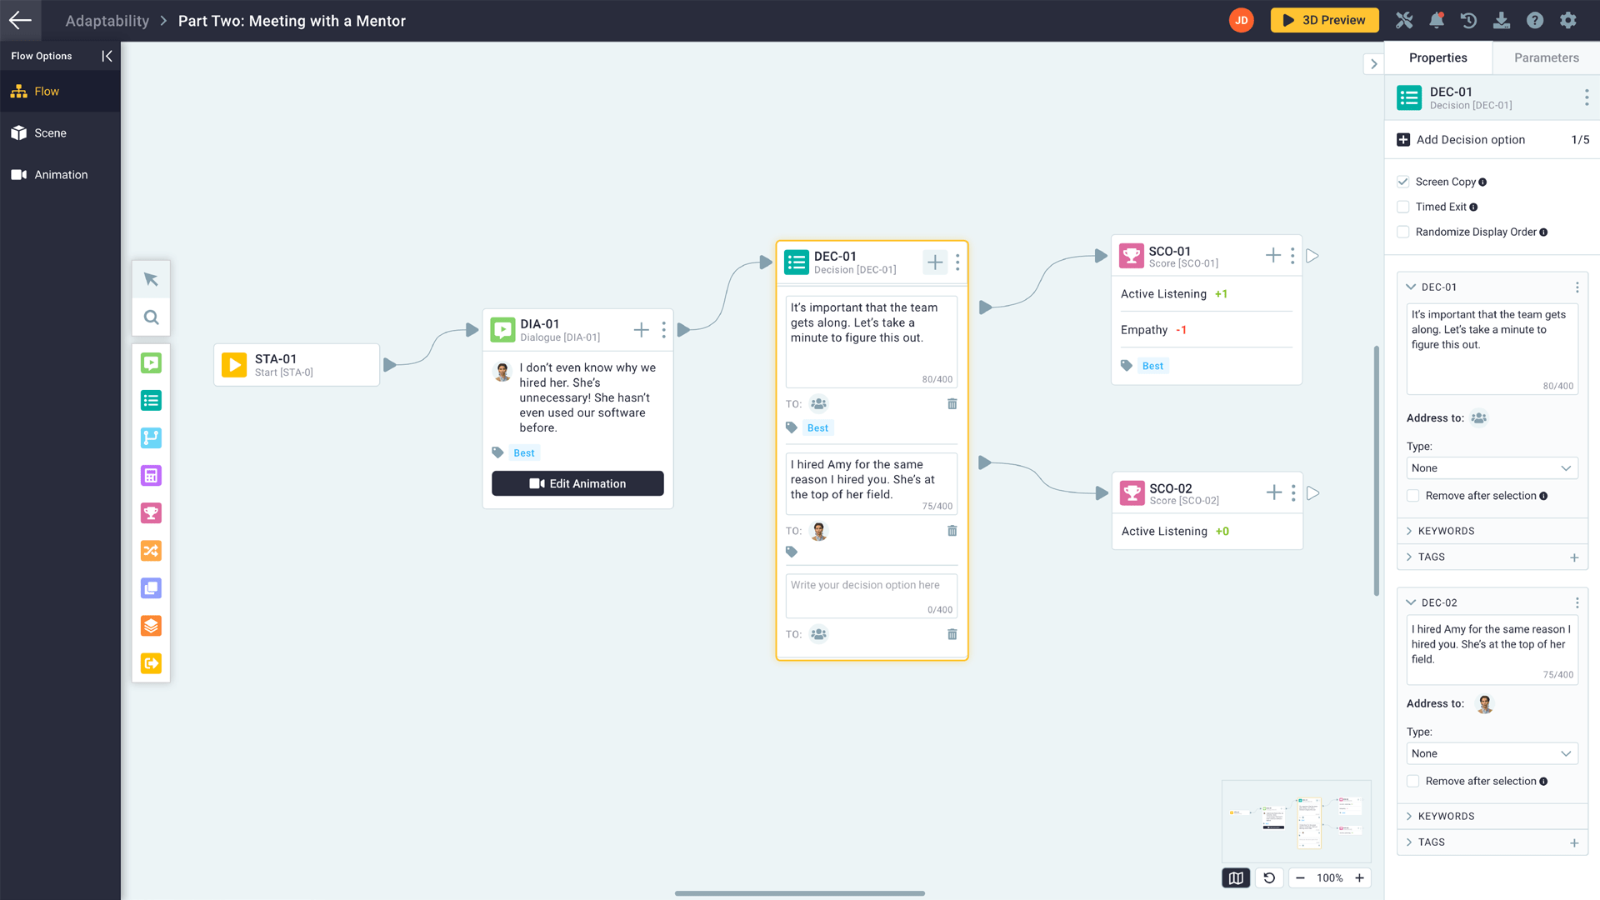The image size is (1600, 900).
Task: Toggle Randomize Display Order checkbox
Action: 1403,232
